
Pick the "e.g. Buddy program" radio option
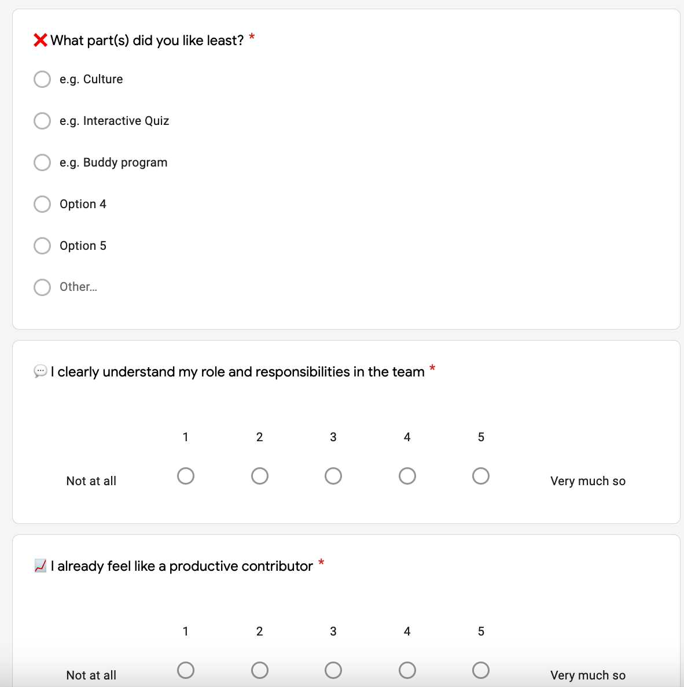click(42, 162)
